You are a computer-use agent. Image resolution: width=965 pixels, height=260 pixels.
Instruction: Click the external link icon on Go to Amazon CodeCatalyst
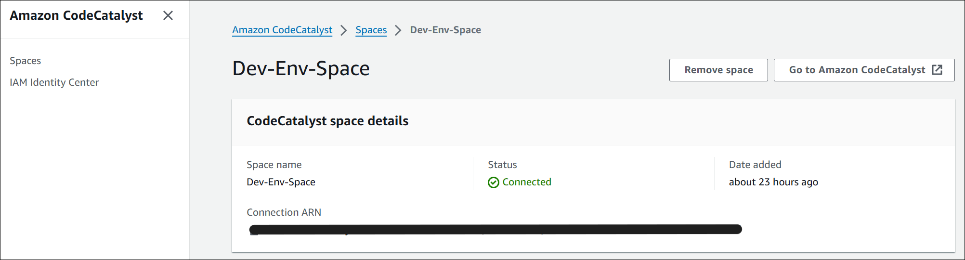coord(937,70)
